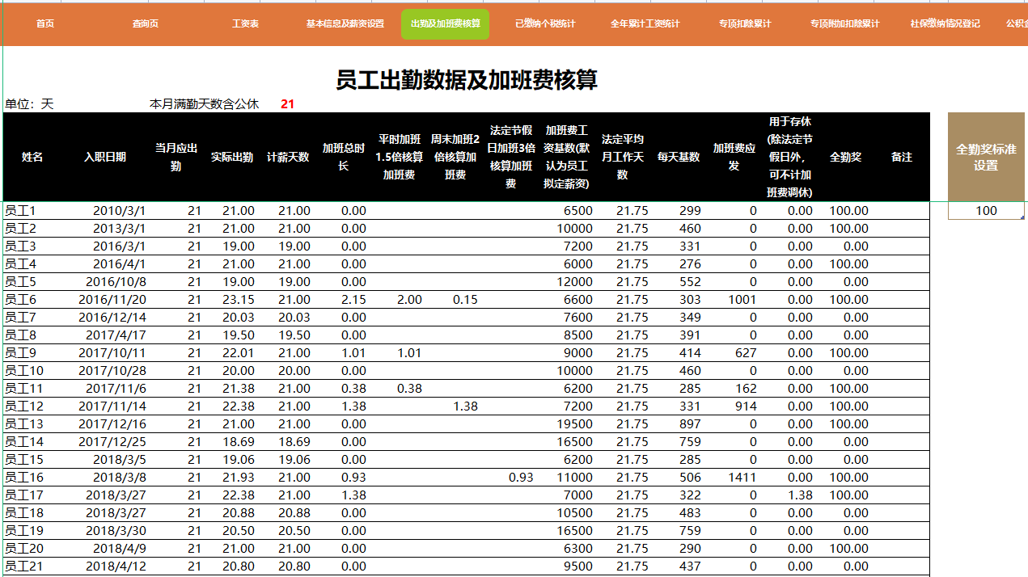The image size is (1028, 577).
Task: Select the 员工1 name cell
Action: 32,211
